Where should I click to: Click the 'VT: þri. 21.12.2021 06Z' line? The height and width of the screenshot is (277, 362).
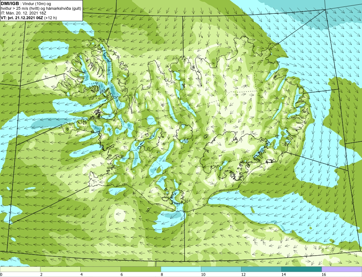[22, 17]
